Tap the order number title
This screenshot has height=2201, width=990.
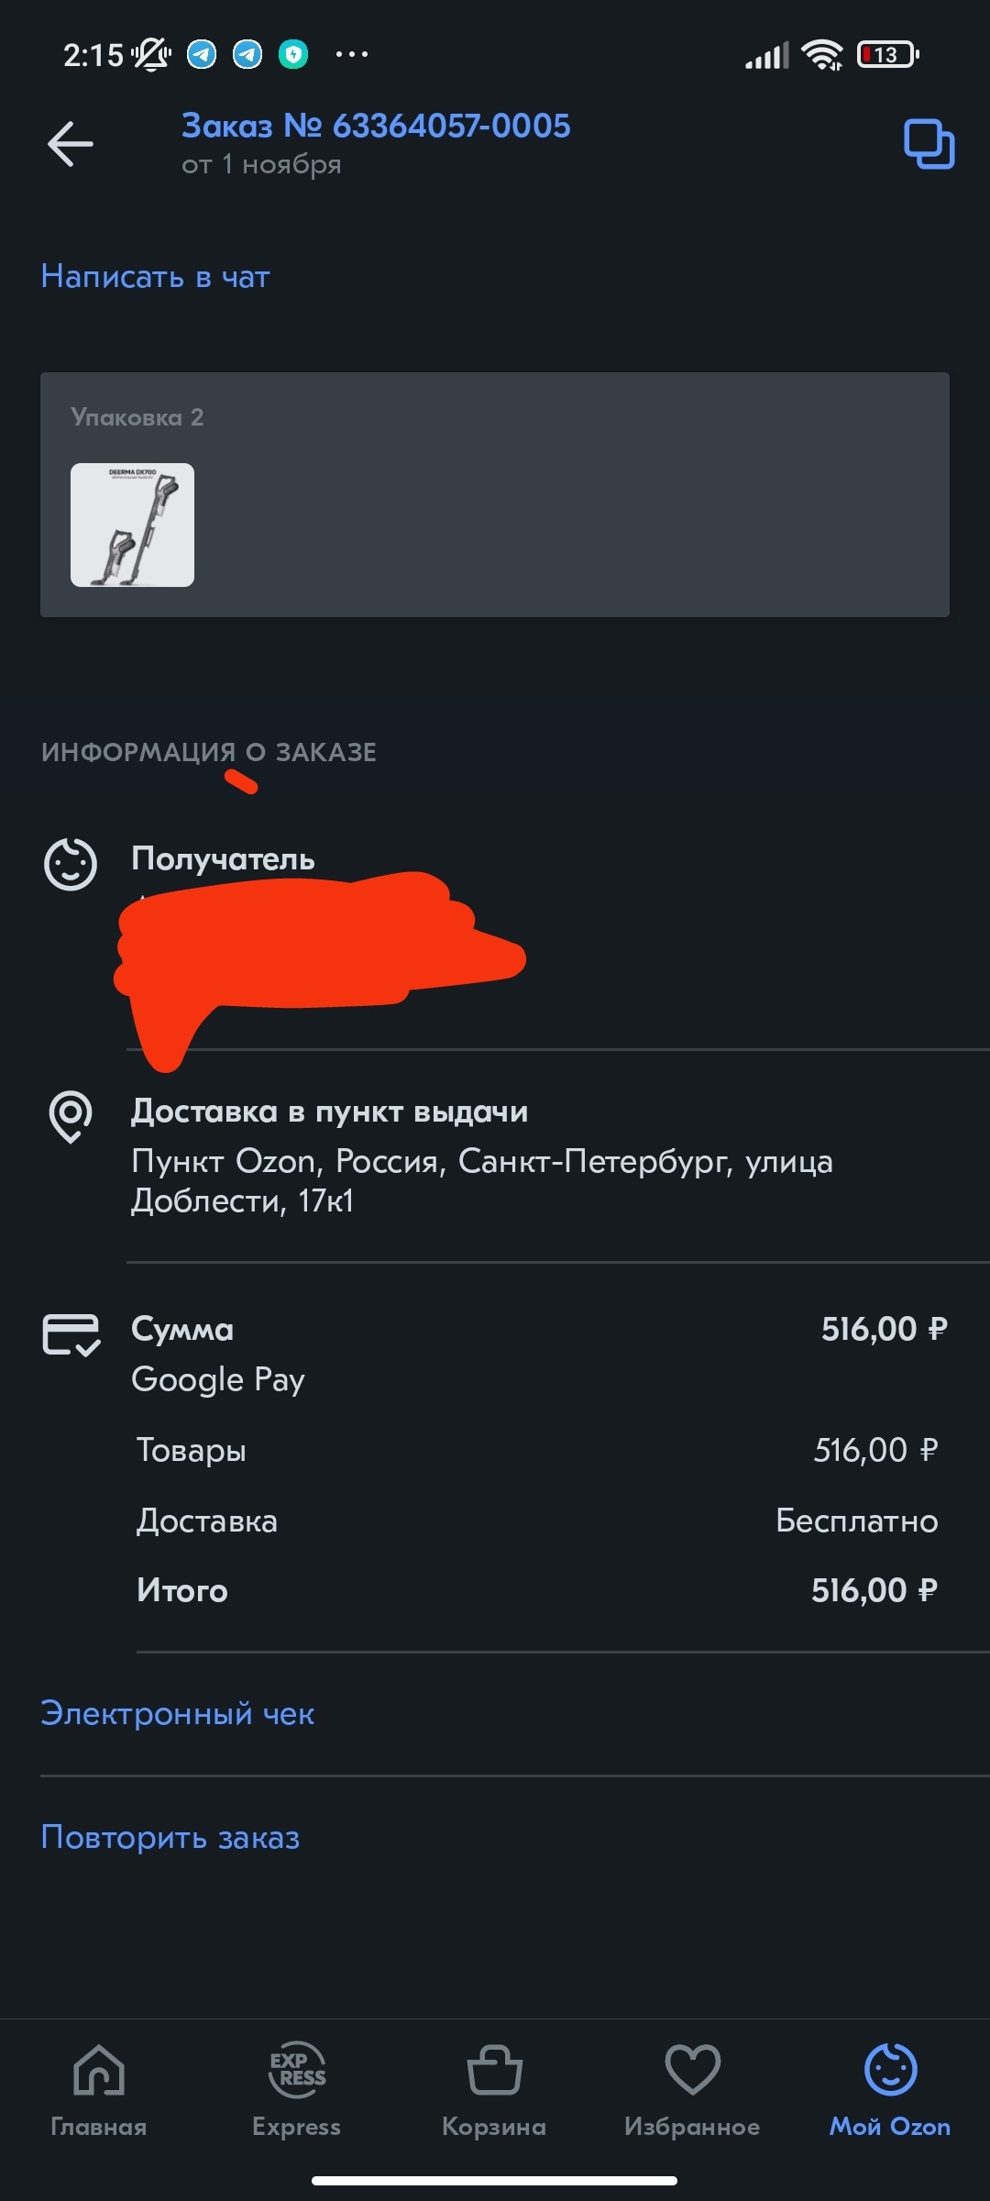pyautogui.click(x=376, y=126)
